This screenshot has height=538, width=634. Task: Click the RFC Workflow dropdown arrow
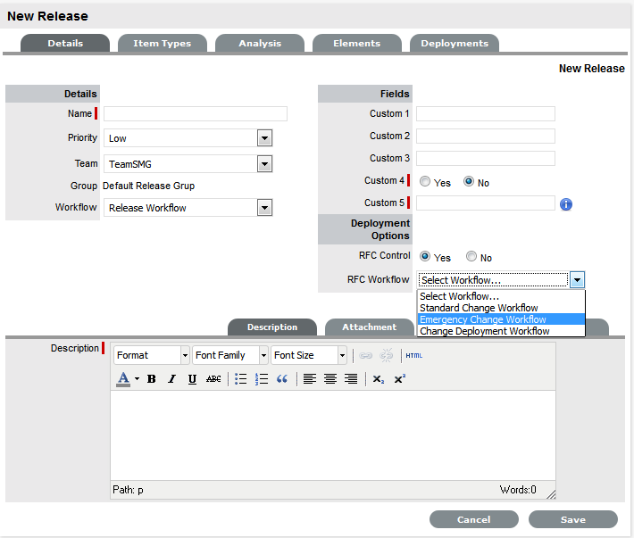tap(577, 280)
